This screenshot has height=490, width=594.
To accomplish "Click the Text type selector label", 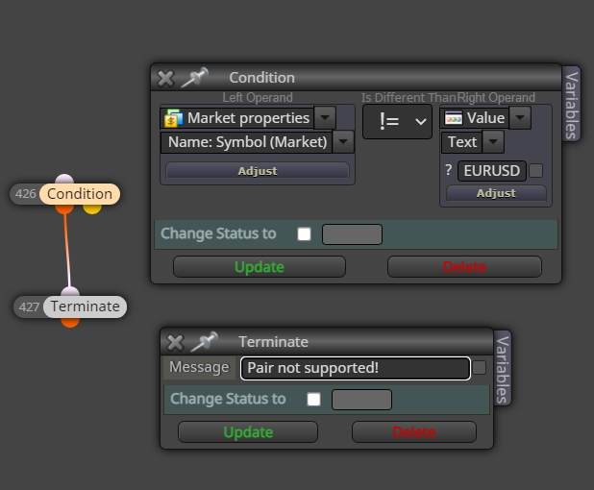I will tap(462, 142).
